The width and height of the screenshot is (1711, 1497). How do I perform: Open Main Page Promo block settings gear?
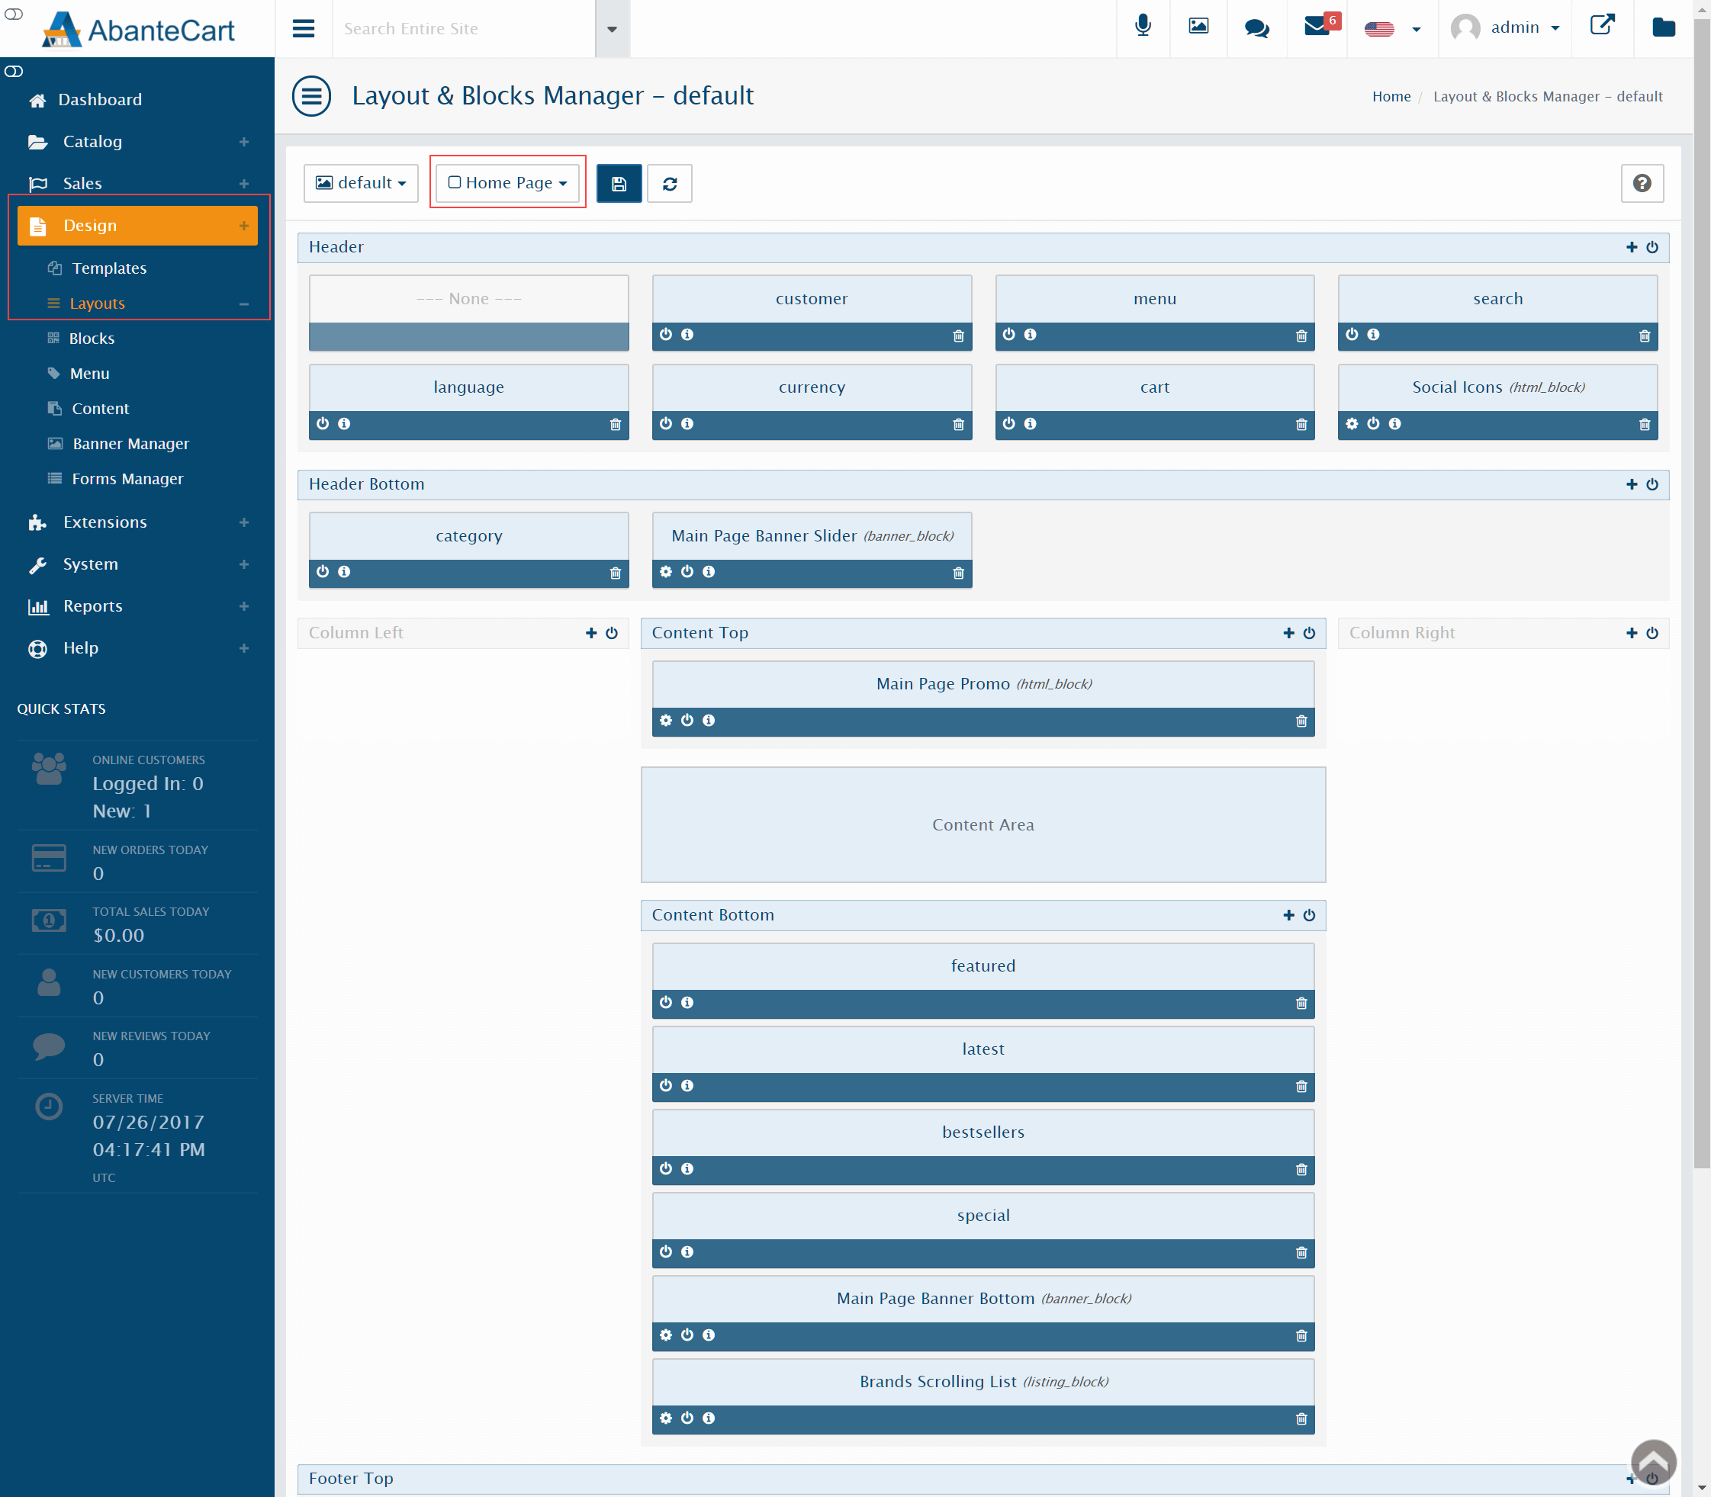point(666,720)
